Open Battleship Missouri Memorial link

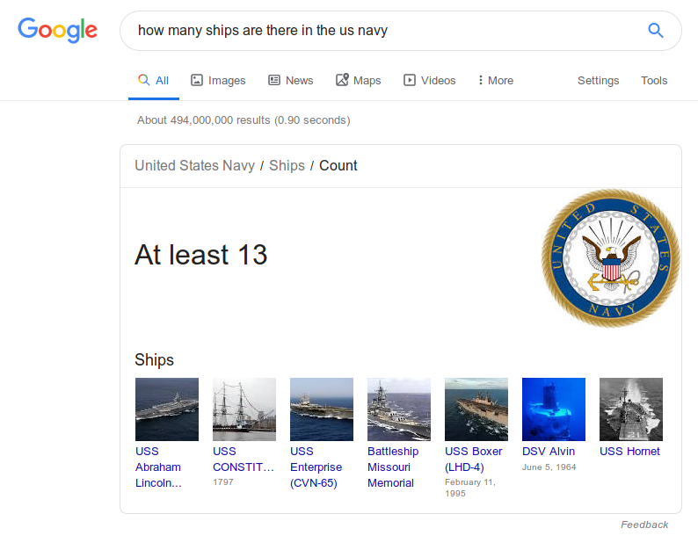tap(393, 467)
